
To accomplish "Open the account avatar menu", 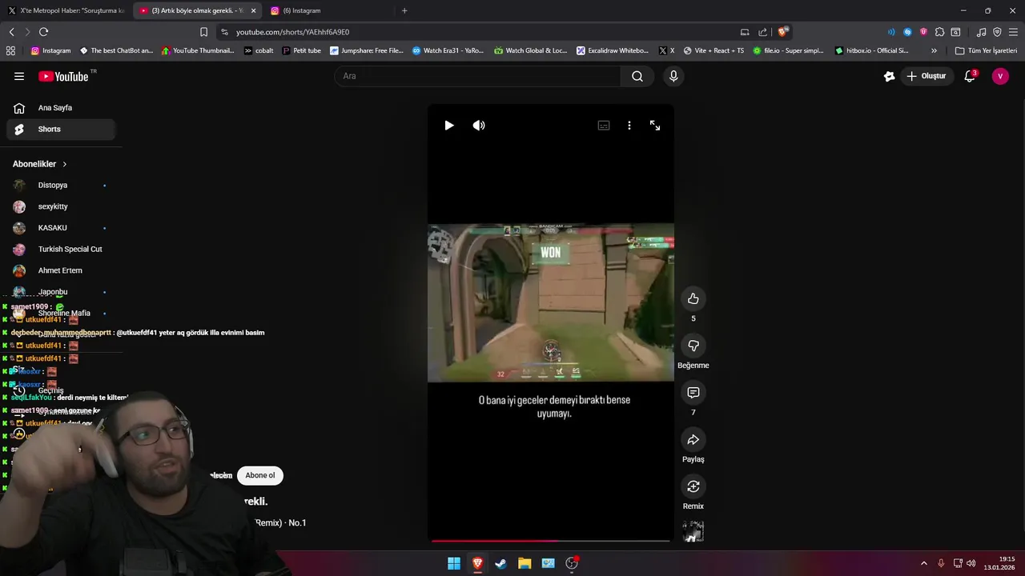I will pos(1000,76).
